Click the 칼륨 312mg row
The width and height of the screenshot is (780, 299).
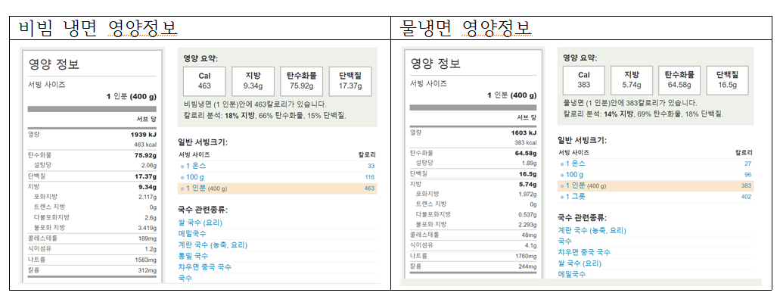point(92,270)
